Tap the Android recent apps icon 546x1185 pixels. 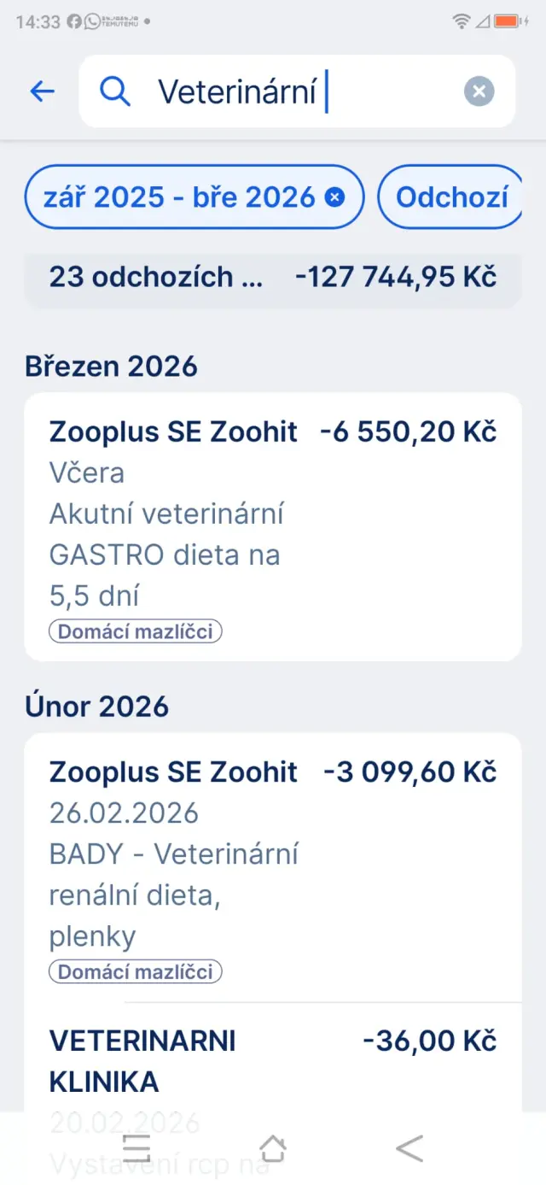click(136, 1148)
